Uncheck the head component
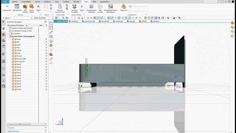This screenshot has width=236, height=133. [13, 39]
